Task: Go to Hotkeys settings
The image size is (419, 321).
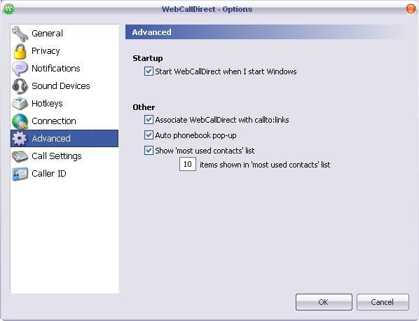Action: (64, 104)
